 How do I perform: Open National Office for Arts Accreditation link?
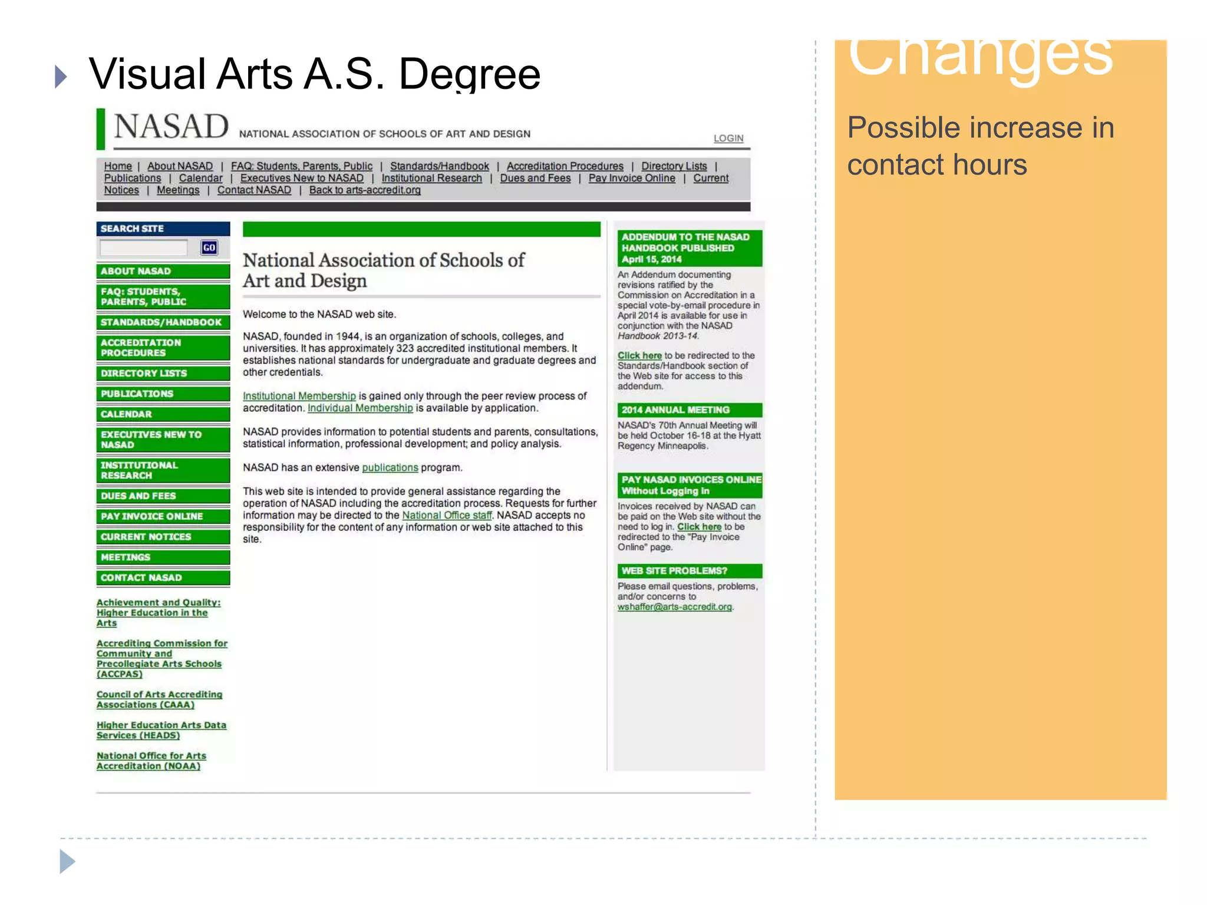coord(151,761)
